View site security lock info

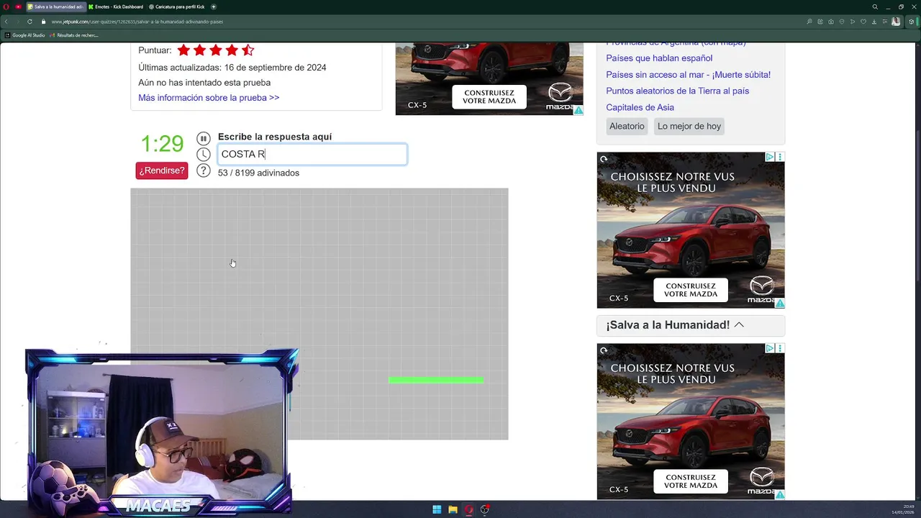coord(44,22)
